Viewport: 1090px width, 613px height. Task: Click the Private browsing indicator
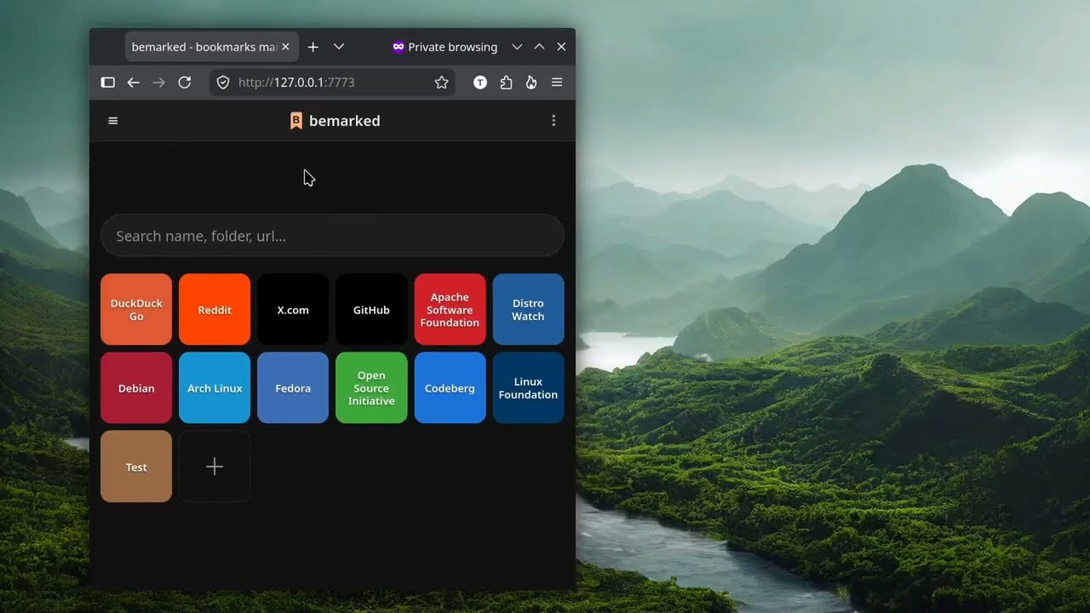(x=445, y=47)
